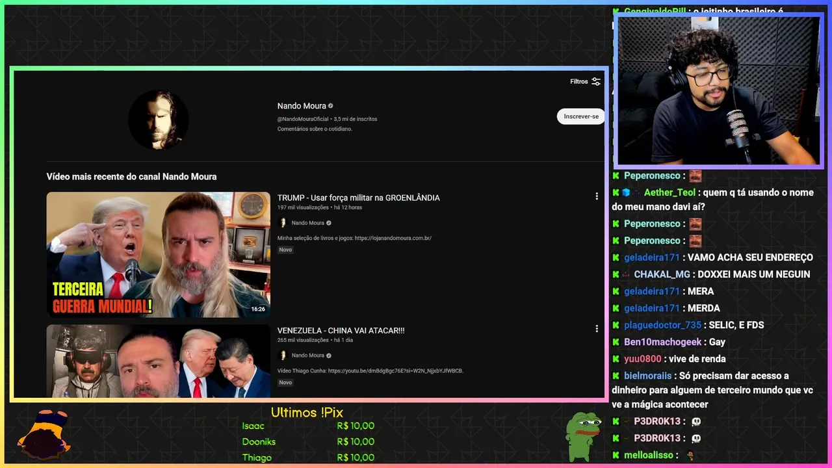This screenshot has width=832, height=468.
Task: Click the Filtros sliders icon
Action: pos(596,81)
